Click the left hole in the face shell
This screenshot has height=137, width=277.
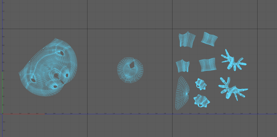[x=33, y=79]
